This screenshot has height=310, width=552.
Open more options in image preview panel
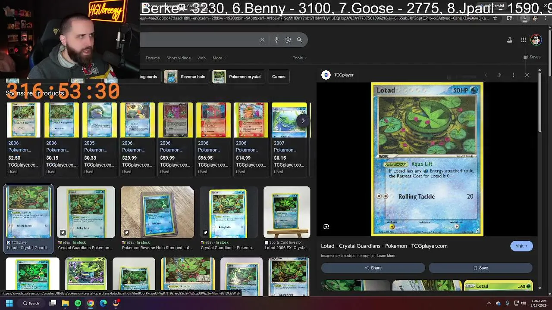pos(513,75)
